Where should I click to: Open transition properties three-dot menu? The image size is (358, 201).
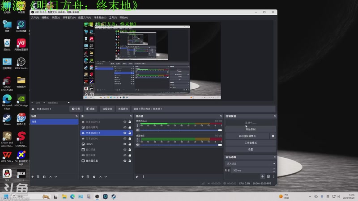click(274, 176)
